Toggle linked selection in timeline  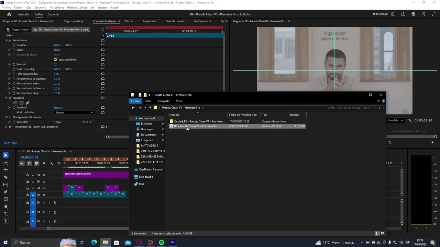pos(36,163)
